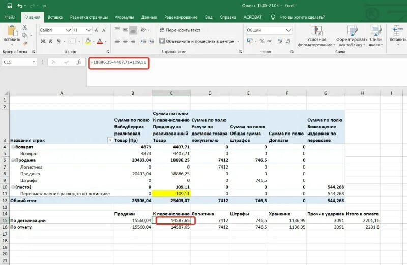Click the select-all corner triangle
The height and width of the screenshot is (265, 407).
pos(5,93)
